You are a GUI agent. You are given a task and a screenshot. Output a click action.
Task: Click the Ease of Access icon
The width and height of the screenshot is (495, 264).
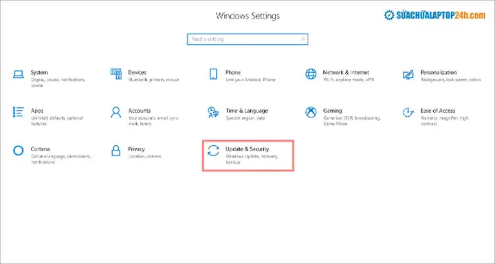point(408,112)
